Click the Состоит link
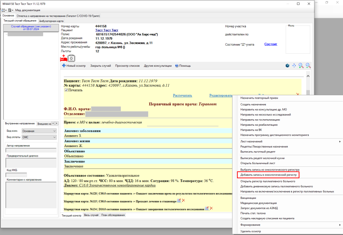 coord(271,44)
